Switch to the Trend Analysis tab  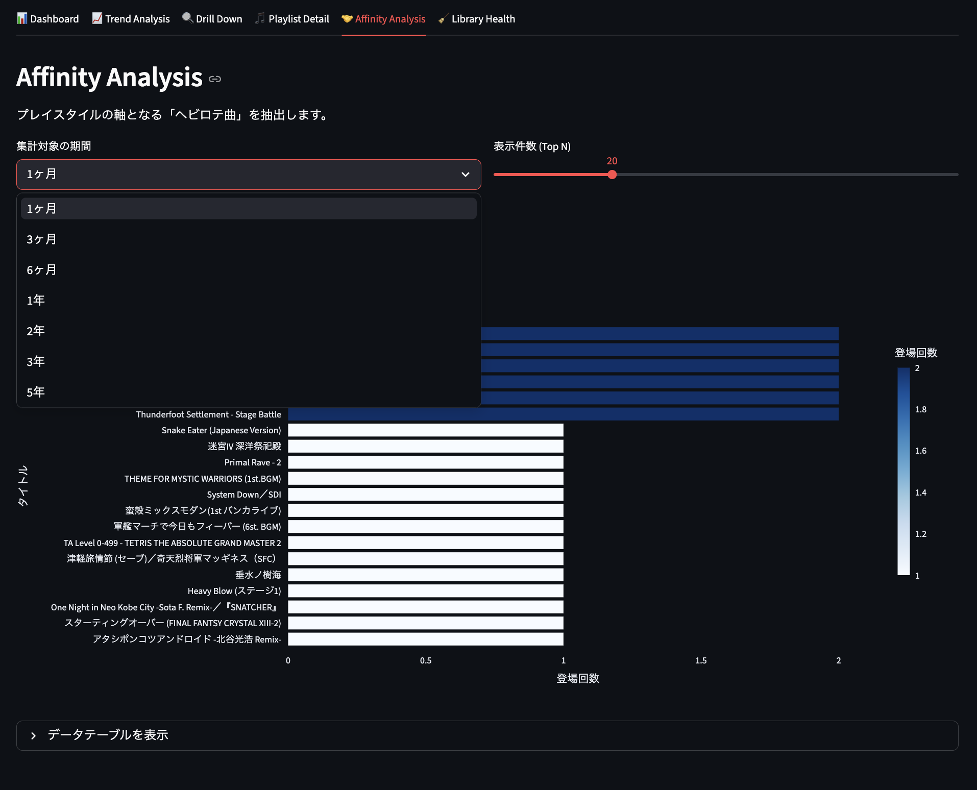(x=131, y=19)
